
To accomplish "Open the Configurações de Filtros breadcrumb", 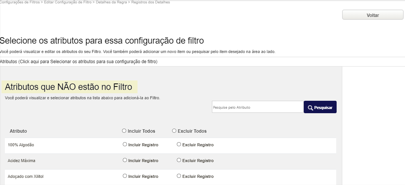I will coord(19,2).
